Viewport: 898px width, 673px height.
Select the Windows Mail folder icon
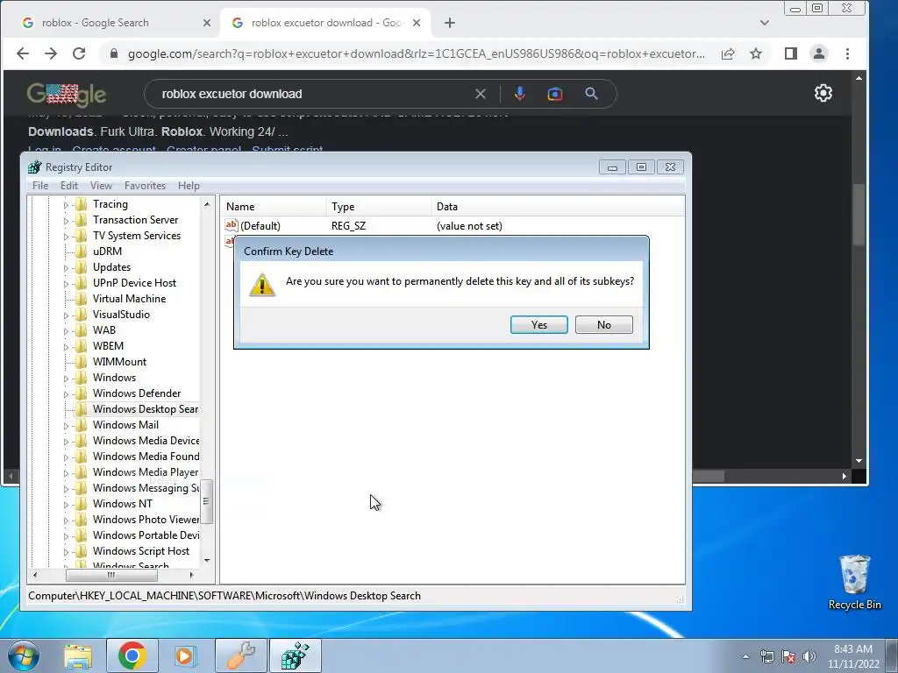point(82,425)
